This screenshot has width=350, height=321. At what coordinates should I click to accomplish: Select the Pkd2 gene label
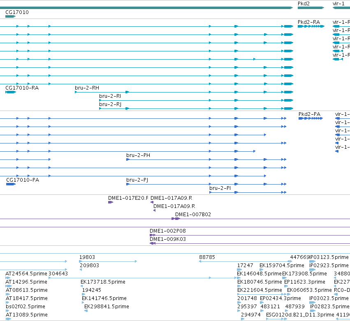[x=304, y=4]
